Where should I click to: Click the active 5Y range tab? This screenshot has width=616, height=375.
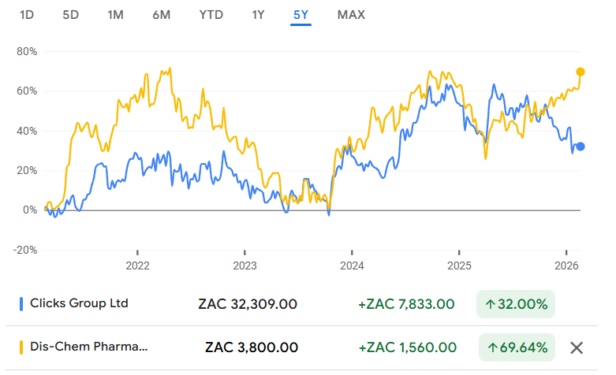[301, 15]
